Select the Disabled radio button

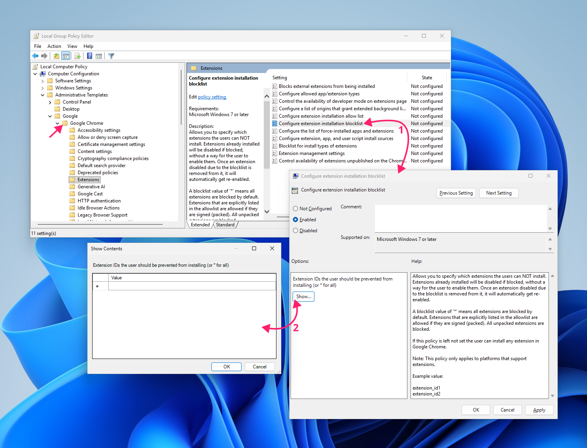pos(296,231)
